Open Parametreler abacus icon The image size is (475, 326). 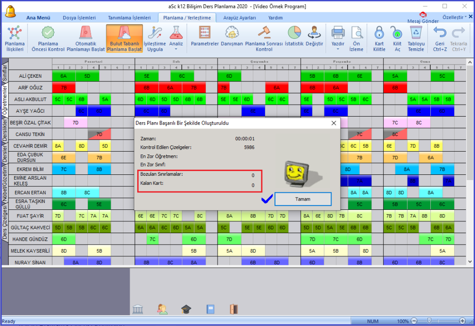[x=205, y=36]
